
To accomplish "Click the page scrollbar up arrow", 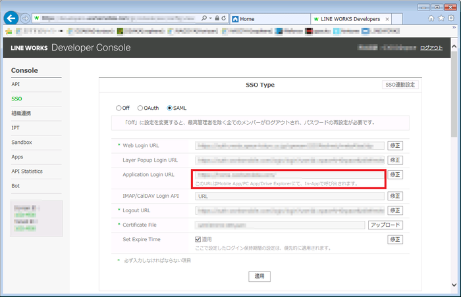I will coord(454,47).
